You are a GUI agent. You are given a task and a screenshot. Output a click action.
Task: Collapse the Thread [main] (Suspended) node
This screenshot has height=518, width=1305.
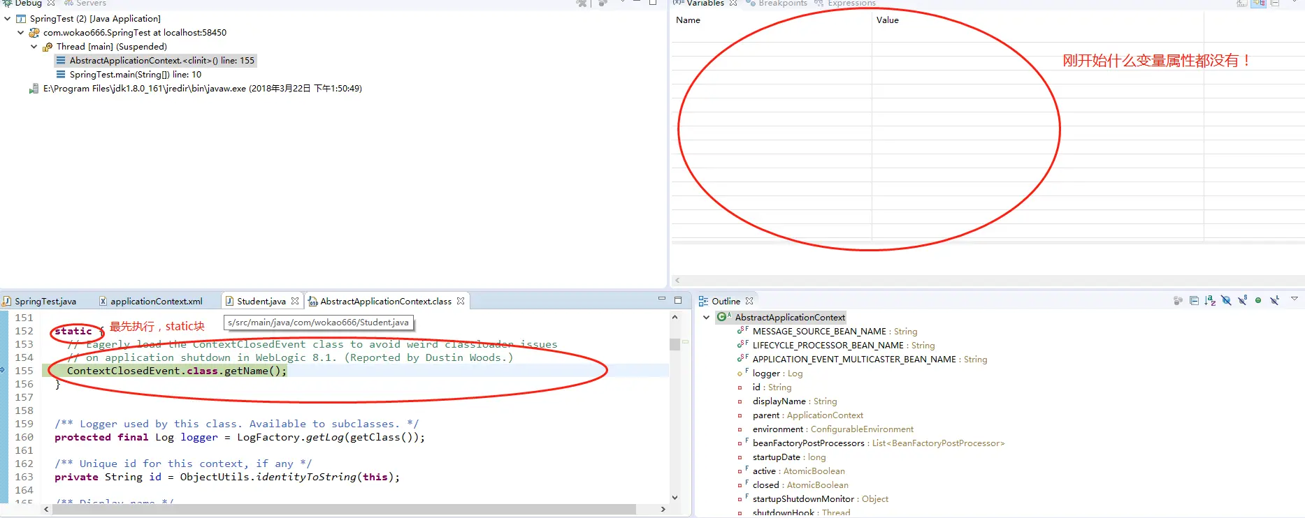coord(34,47)
